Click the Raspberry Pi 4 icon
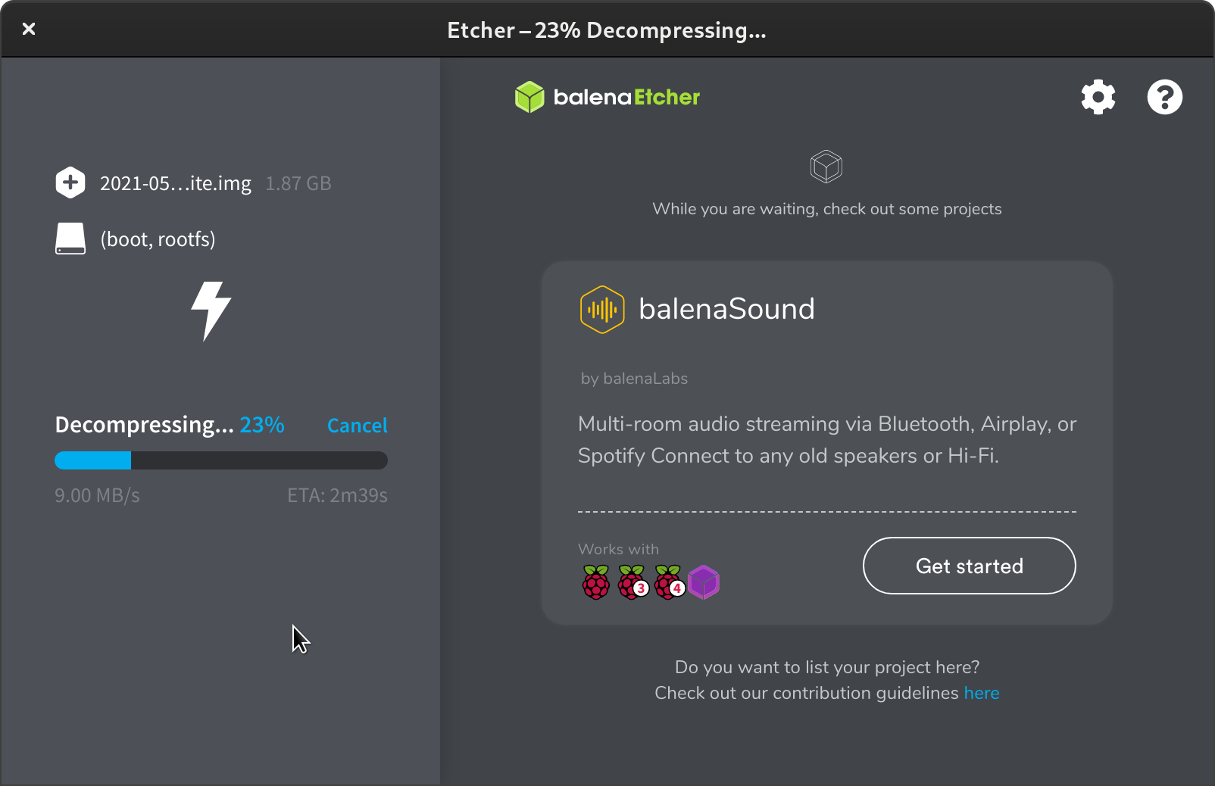Viewport: 1215px width, 786px height. tap(669, 582)
